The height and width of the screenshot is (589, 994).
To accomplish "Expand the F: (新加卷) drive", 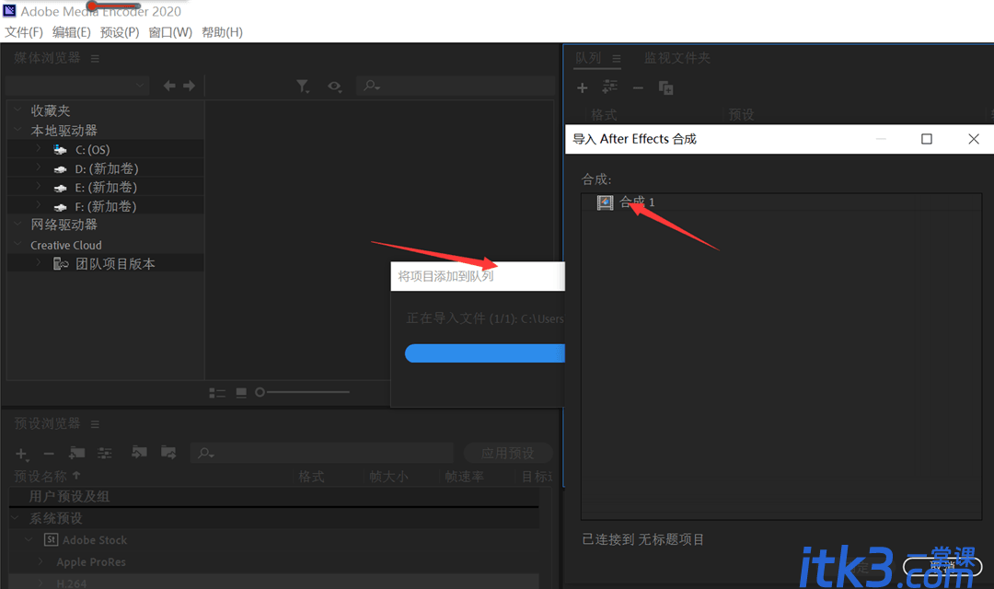I will (38, 205).
